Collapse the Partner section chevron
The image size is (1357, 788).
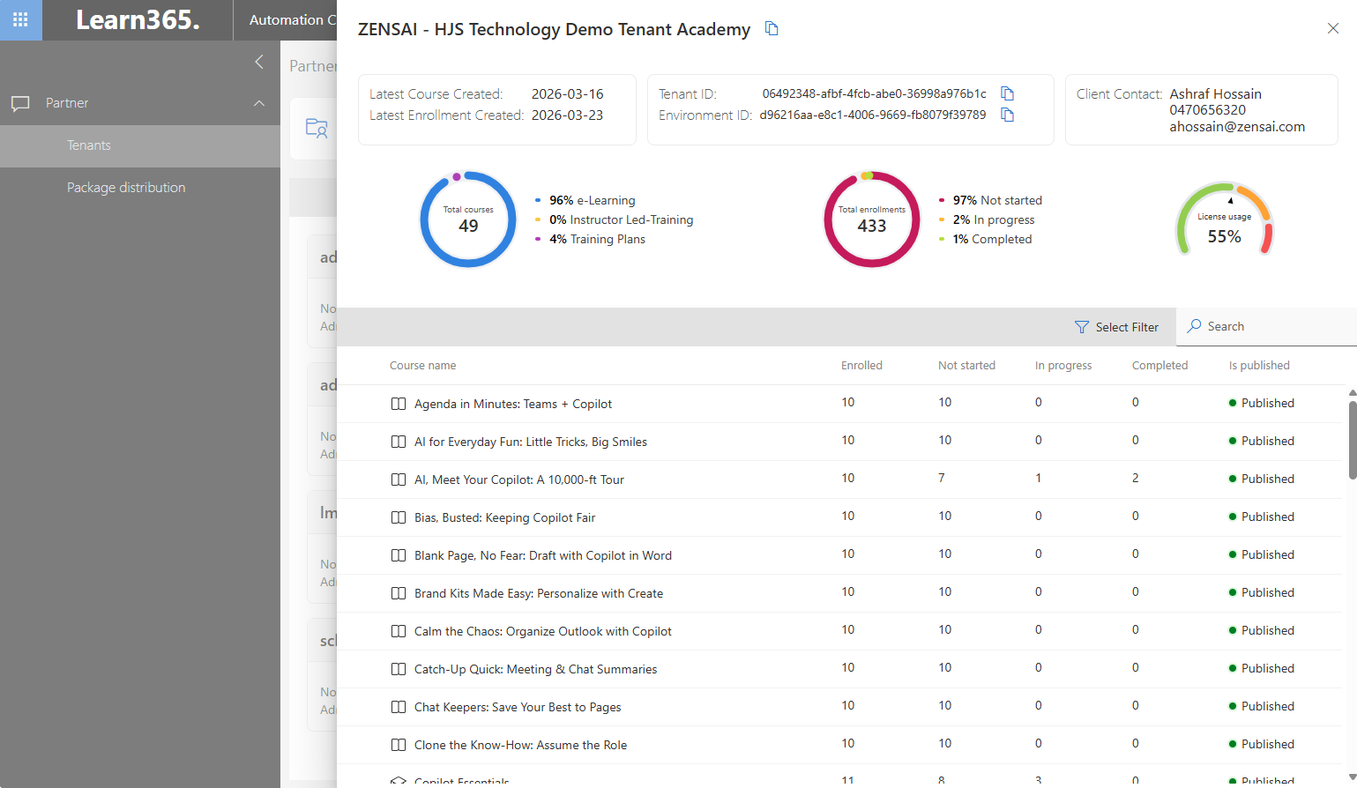259,103
